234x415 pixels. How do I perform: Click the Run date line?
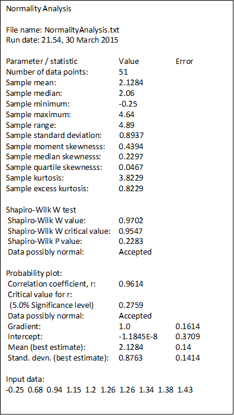click(62, 40)
